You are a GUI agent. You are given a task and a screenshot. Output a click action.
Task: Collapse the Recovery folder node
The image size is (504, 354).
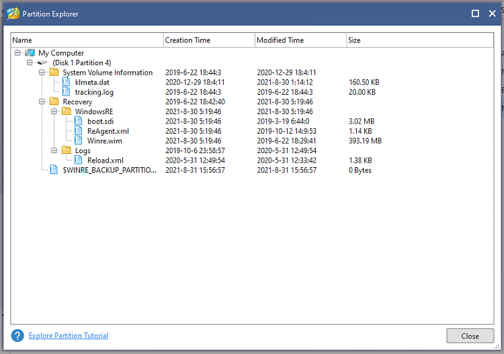tap(42, 101)
